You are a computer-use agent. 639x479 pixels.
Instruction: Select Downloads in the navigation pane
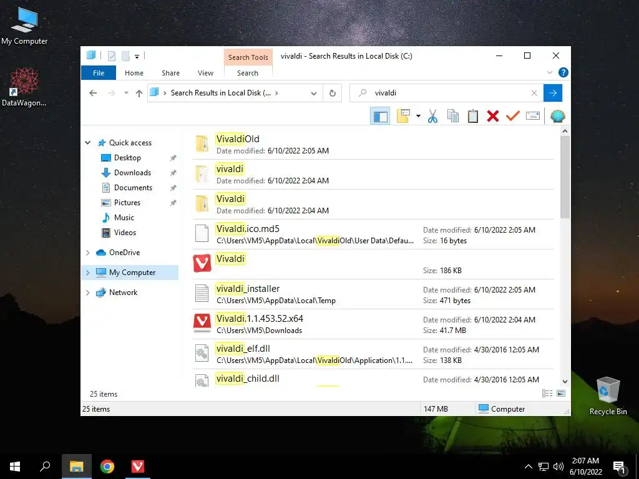pos(132,173)
